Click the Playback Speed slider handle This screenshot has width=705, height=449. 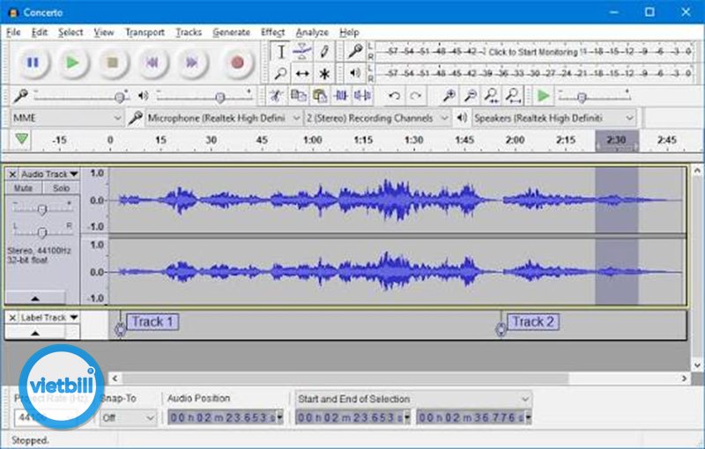point(582,97)
